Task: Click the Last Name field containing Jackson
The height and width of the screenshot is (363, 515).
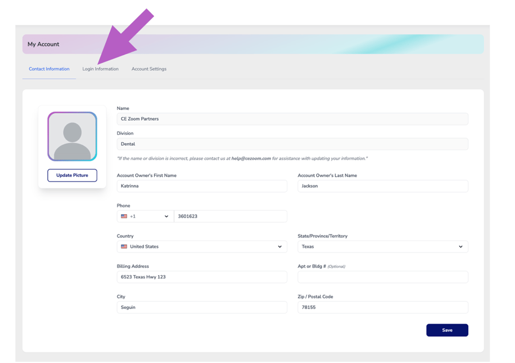Action: 382,185
